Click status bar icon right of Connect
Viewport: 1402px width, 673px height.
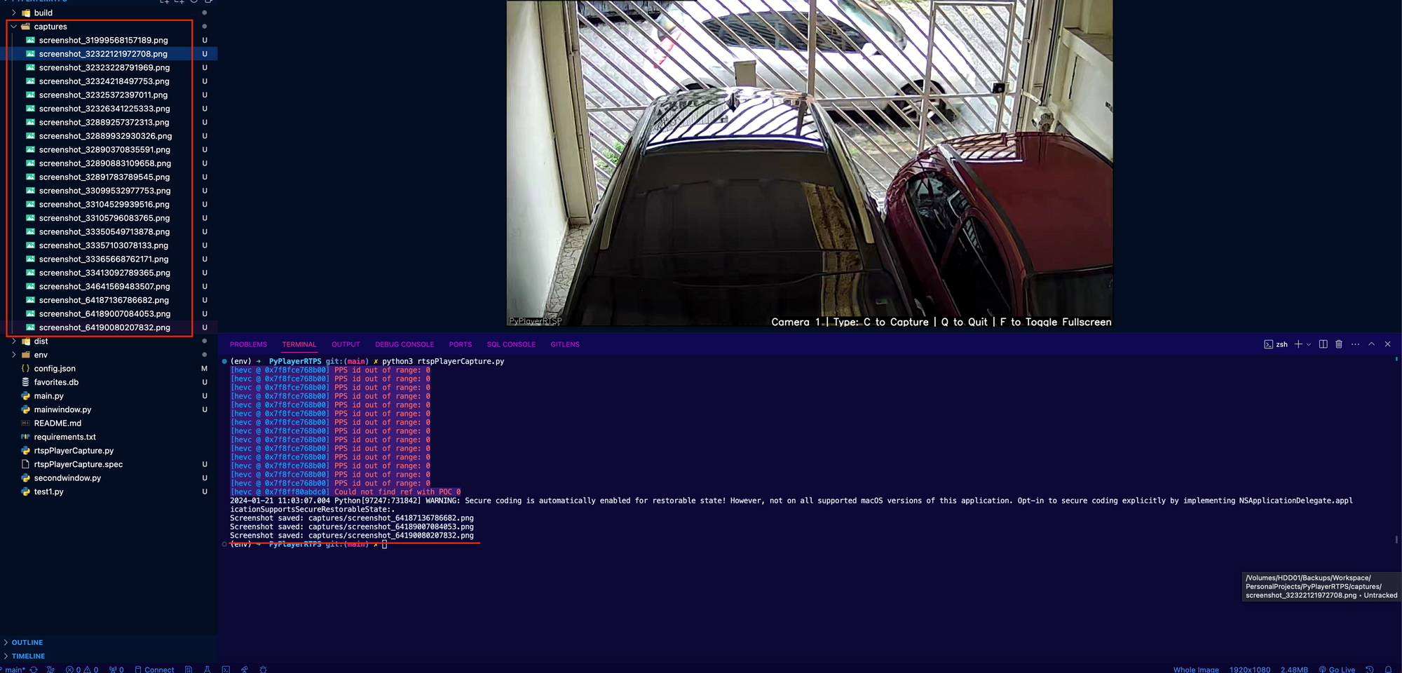(x=189, y=669)
